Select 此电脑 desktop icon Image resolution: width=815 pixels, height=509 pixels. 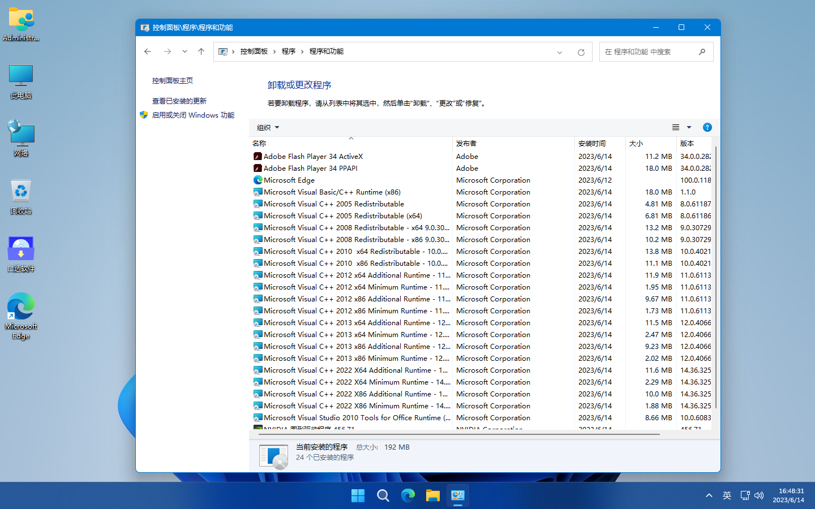pyautogui.click(x=21, y=81)
